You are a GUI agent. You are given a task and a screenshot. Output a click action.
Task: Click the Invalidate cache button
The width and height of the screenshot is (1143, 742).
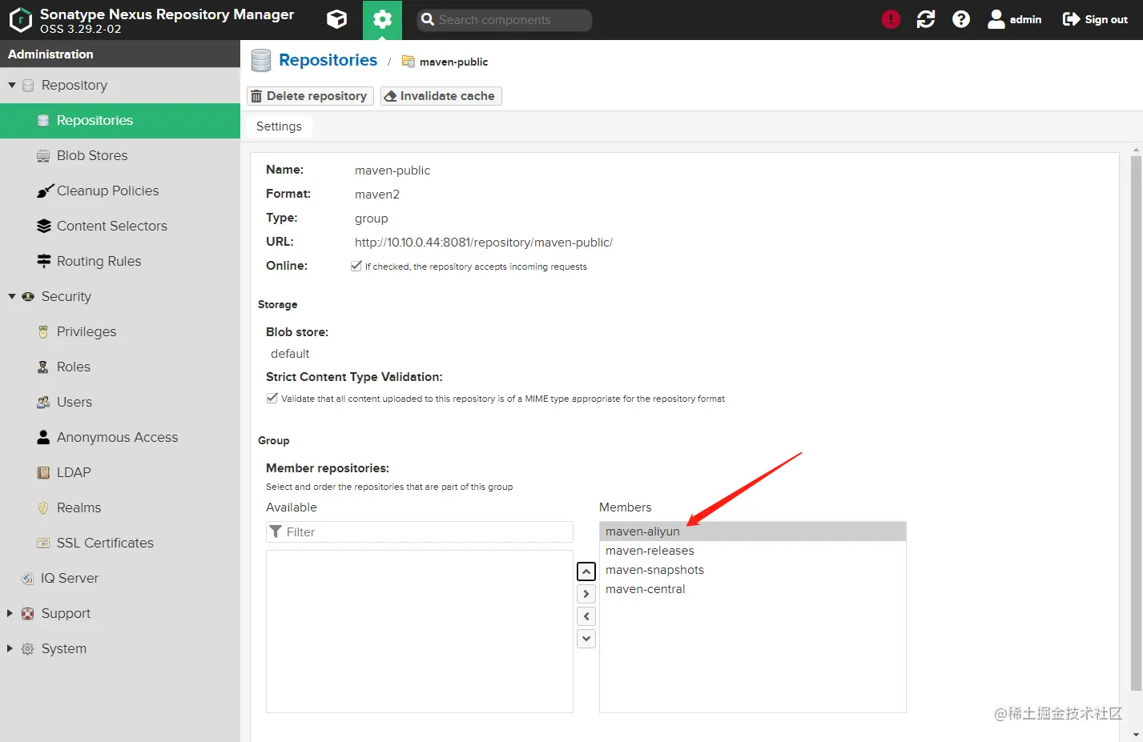click(441, 96)
